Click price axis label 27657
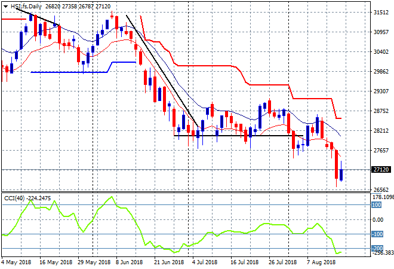Viewport: 394px width, 269px height. coord(381,150)
